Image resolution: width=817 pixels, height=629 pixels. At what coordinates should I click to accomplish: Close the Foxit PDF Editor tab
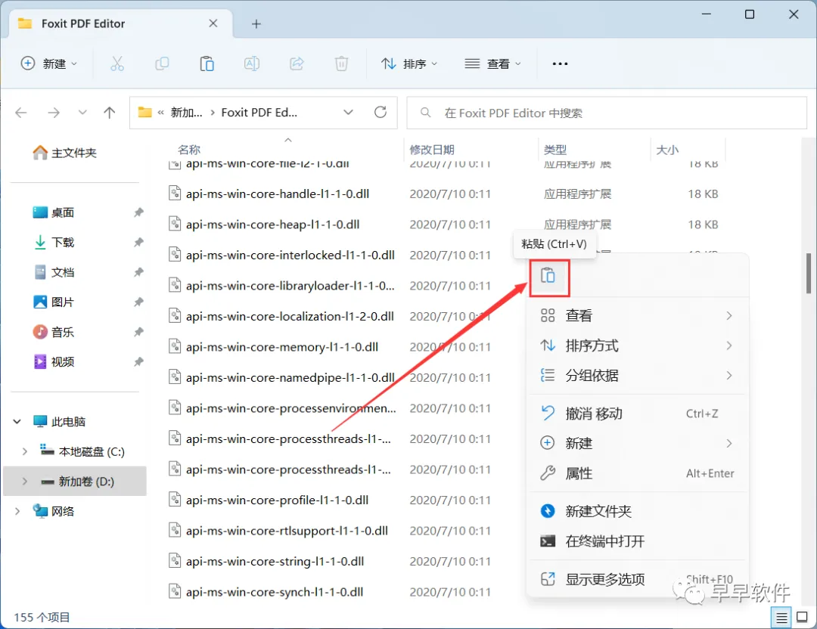(x=213, y=23)
